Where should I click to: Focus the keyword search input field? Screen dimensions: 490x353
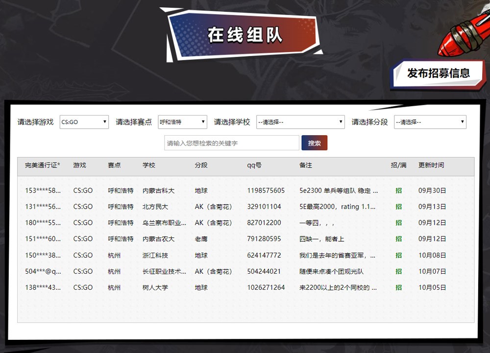click(x=231, y=143)
